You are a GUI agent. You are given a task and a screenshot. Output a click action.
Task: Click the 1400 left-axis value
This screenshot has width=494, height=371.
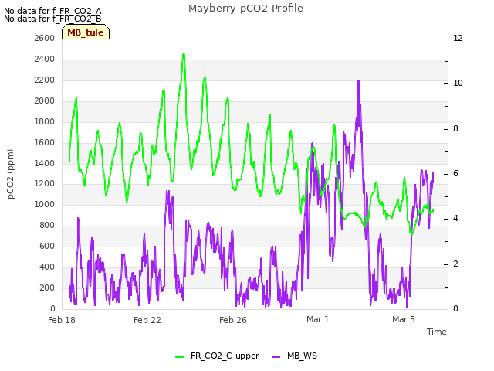pos(45,163)
